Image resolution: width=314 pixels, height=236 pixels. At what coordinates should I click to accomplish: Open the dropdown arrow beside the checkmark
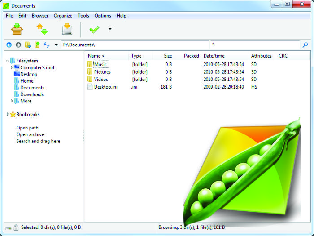pyautogui.click(x=110, y=29)
